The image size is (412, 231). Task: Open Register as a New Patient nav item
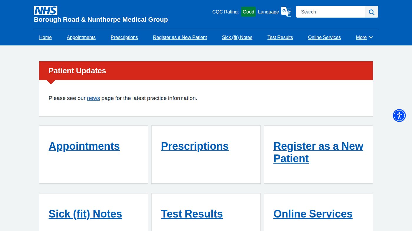pyautogui.click(x=180, y=37)
